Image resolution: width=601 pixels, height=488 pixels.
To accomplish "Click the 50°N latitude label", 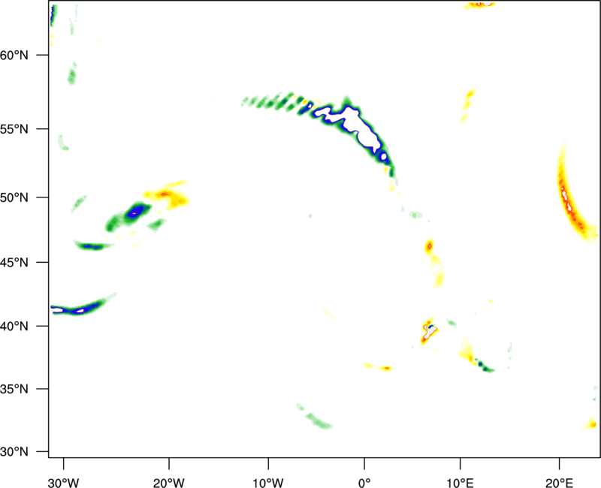I will tap(14, 197).
